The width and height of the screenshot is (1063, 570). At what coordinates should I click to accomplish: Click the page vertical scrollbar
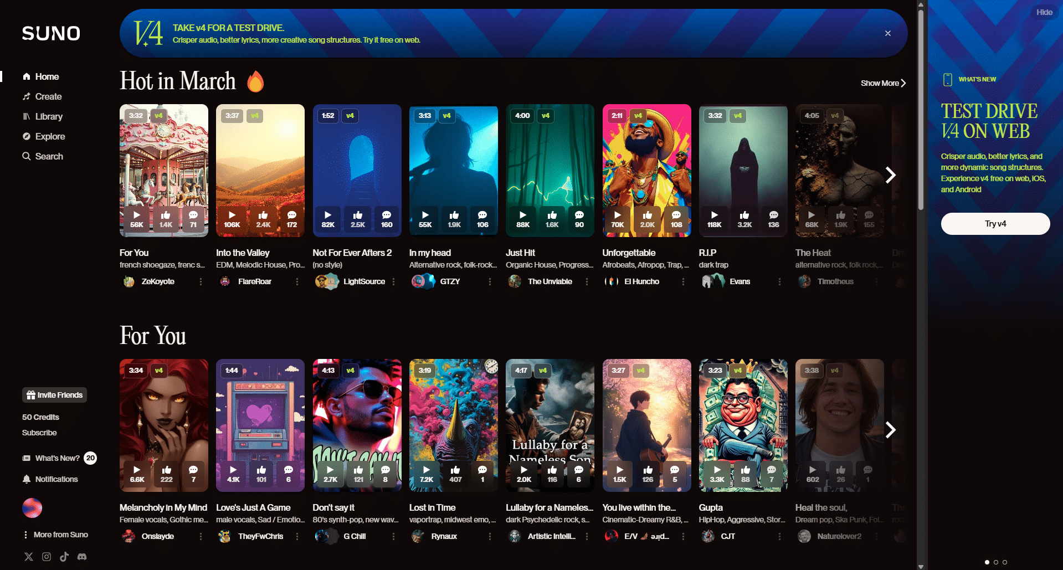pyautogui.click(x=921, y=111)
